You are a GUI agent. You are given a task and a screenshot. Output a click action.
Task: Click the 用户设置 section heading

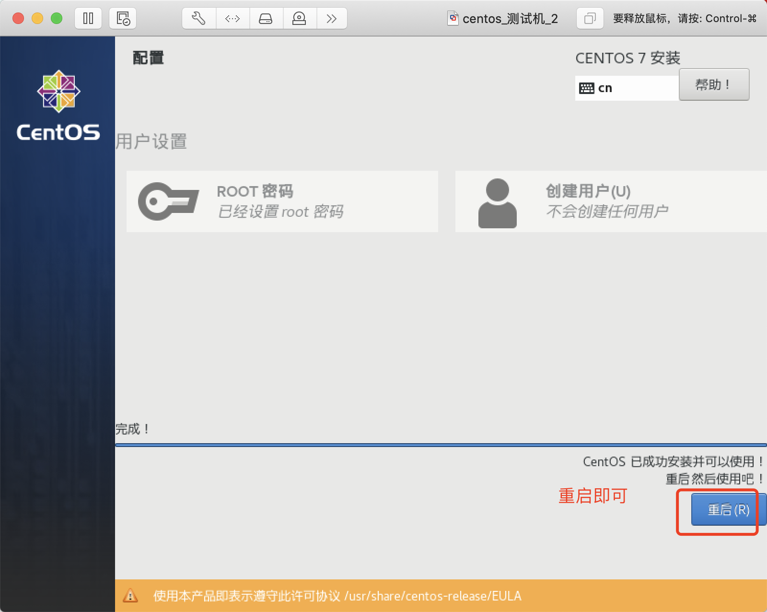(151, 141)
